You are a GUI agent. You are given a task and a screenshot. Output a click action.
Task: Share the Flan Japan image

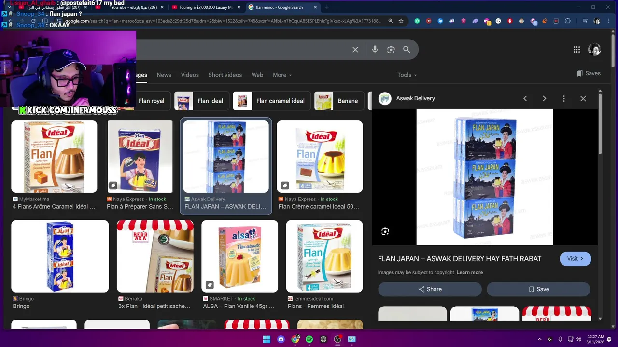(x=430, y=289)
